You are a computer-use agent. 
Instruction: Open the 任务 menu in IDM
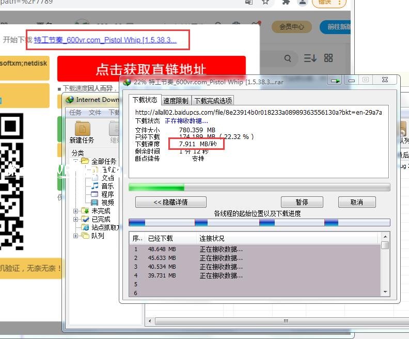point(75,113)
